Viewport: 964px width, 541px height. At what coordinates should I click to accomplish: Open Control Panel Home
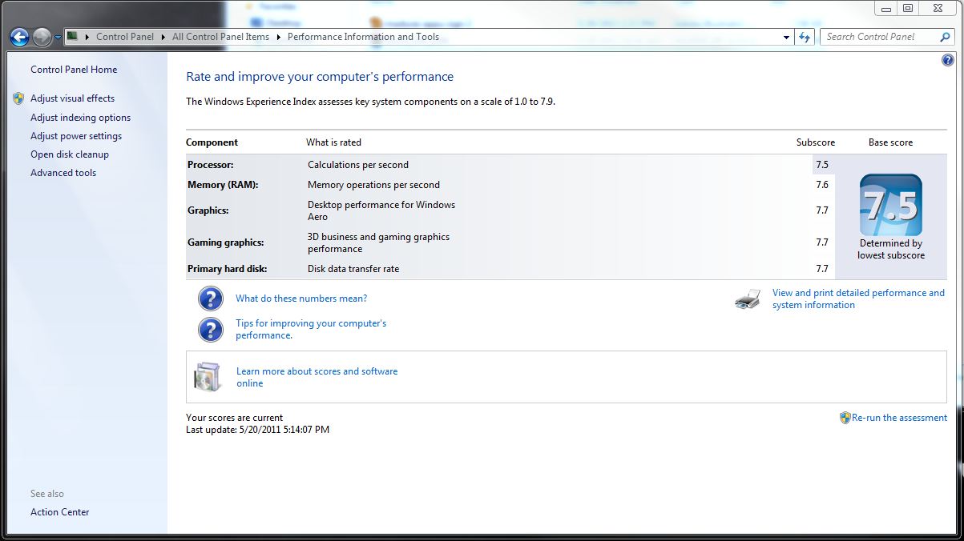74,70
